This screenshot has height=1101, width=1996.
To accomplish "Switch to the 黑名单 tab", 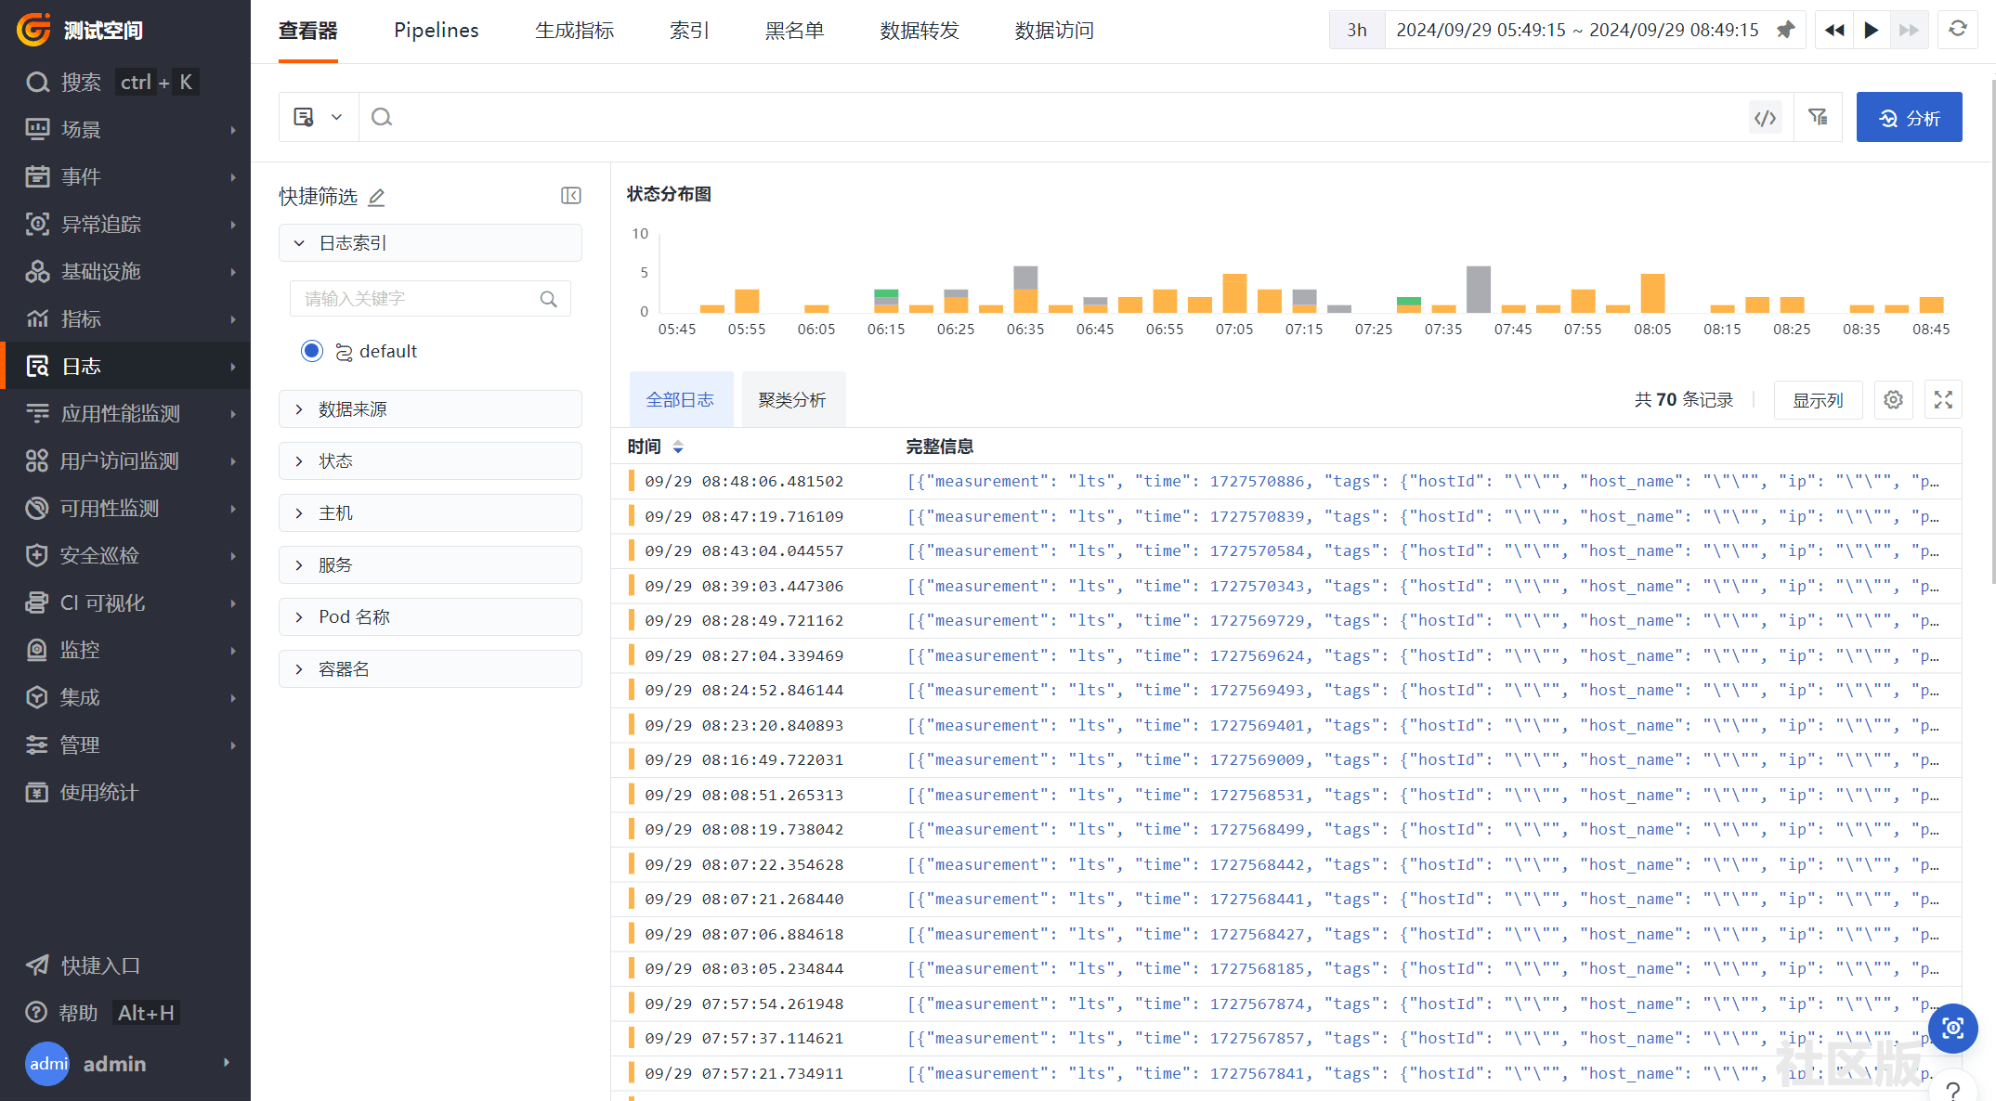I will [794, 31].
